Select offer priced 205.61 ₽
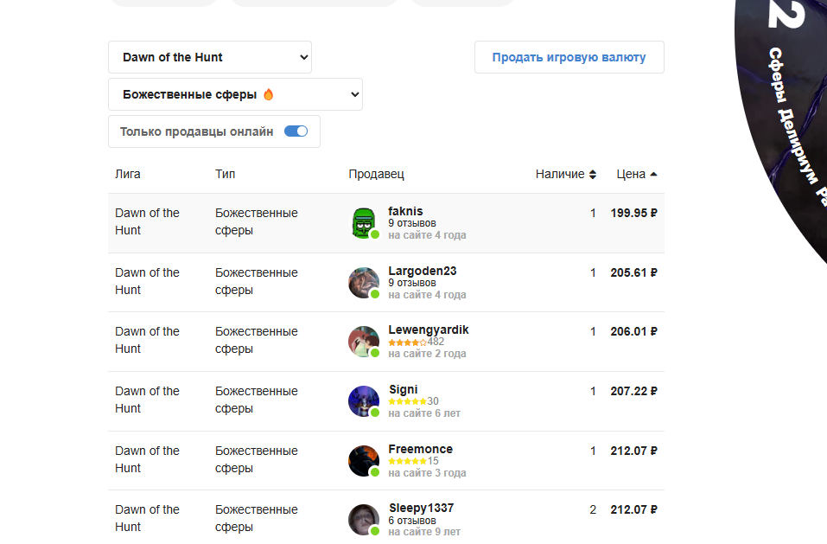827x544 pixels. coord(634,272)
